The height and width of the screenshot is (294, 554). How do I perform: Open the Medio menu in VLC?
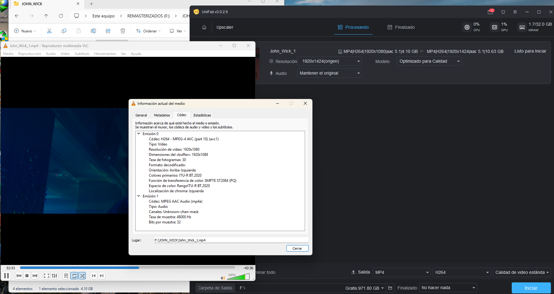(x=8, y=54)
